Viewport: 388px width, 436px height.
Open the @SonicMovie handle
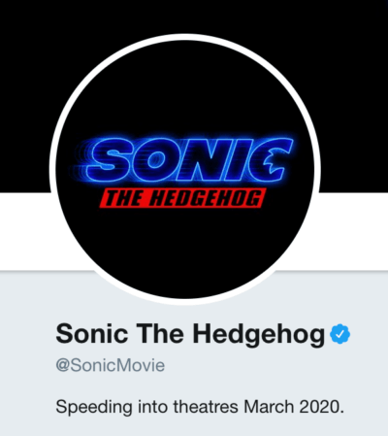111,365
